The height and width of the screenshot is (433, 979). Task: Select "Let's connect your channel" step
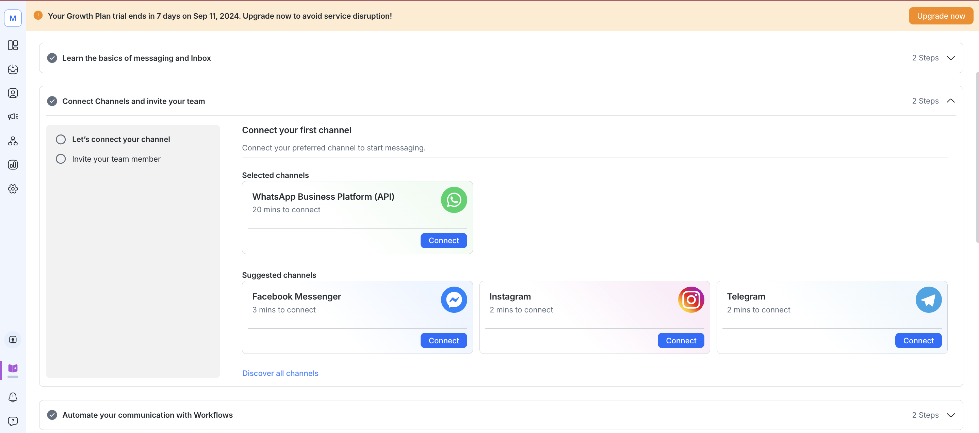(x=120, y=139)
